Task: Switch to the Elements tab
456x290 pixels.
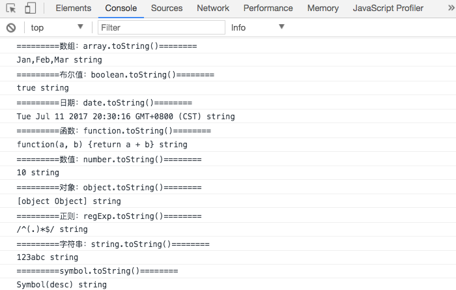Action: point(73,8)
